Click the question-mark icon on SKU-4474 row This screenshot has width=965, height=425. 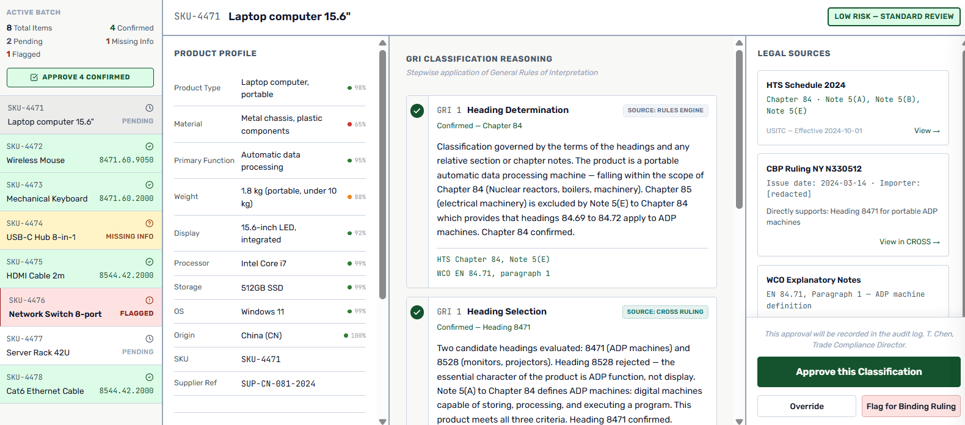[x=150, y=223]
